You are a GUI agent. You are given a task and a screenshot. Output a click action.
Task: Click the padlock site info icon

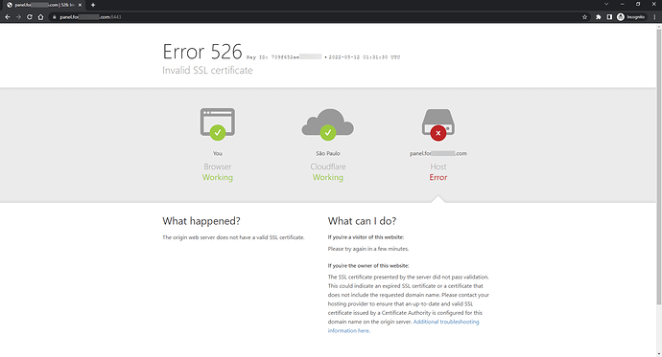click(x=54, y=17)
